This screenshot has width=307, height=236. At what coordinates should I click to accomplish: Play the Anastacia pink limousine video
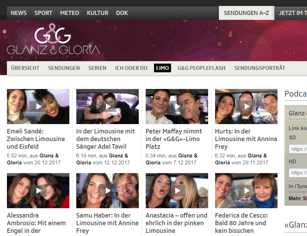coord(177,190)
